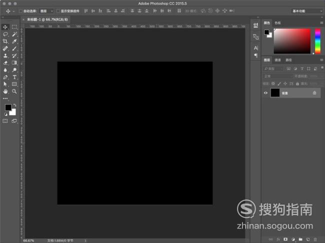Open layer filter type dropdown (类型)
The image size is (325, 243).
273,68
